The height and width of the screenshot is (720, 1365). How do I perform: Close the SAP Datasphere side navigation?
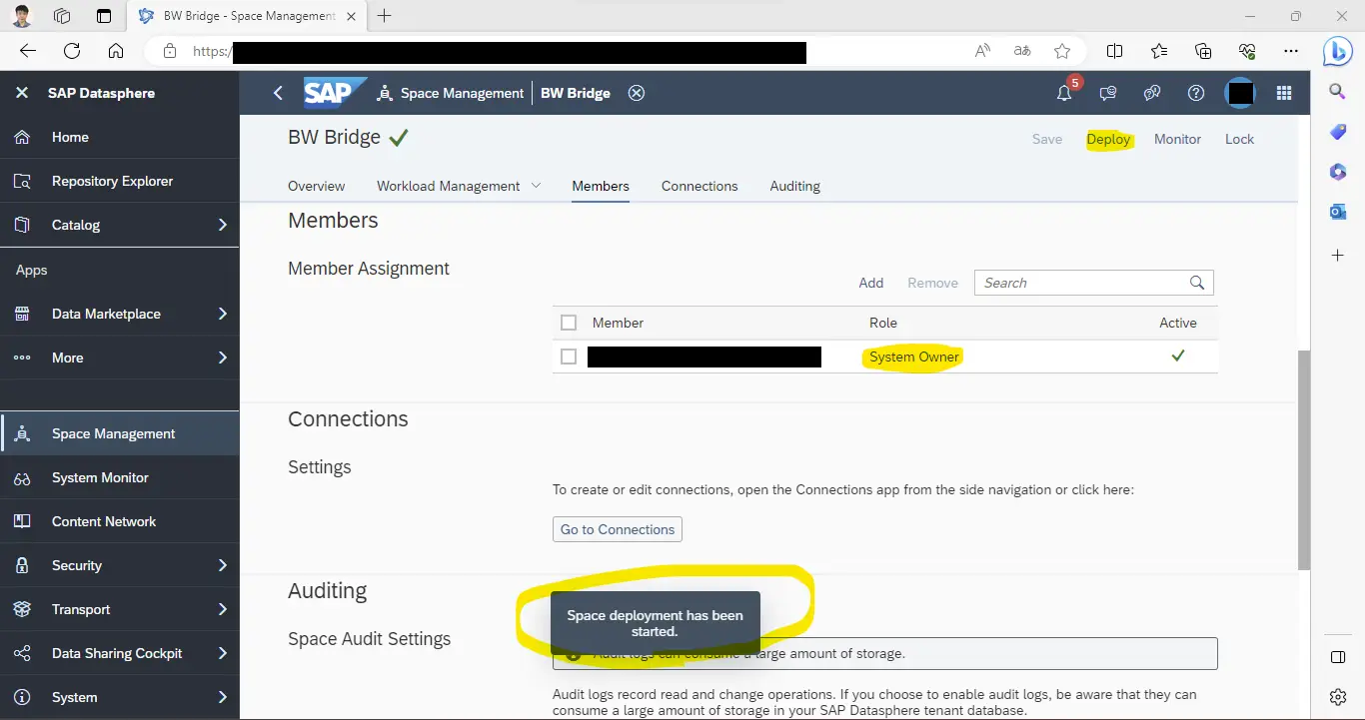tap(22, 93)
